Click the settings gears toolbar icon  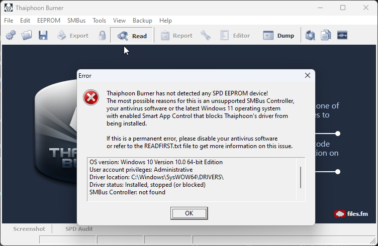tap(11, 35)
